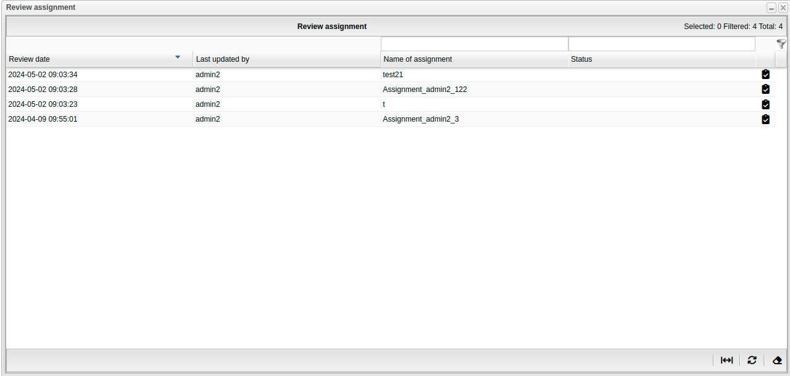Select the test21 assignment row

[393, 75]
